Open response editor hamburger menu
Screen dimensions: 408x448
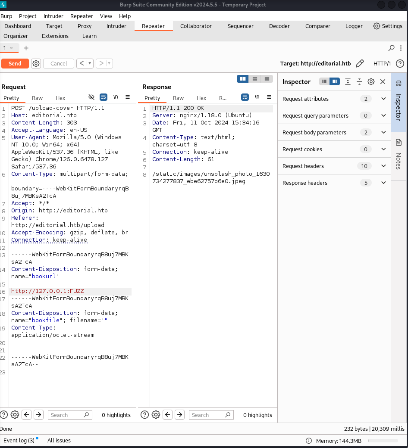point(269,97)
